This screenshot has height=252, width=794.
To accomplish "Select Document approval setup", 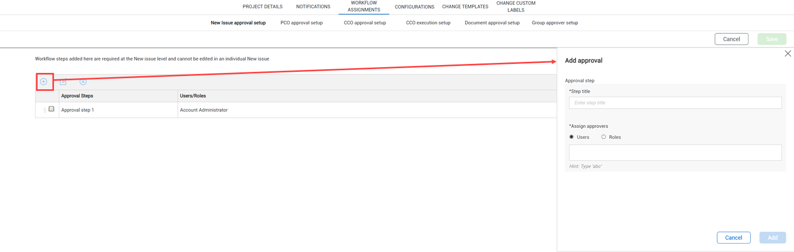I will click(492, 23).
